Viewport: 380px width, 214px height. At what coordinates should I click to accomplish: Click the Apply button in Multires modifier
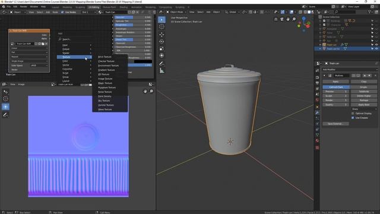[335, 82]
